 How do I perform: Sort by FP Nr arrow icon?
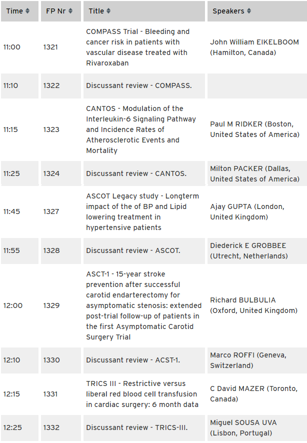(70, 11)
